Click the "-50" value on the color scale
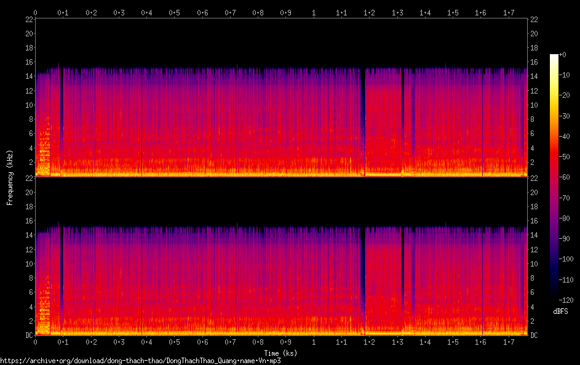580x365 pixels. [564, 156]
